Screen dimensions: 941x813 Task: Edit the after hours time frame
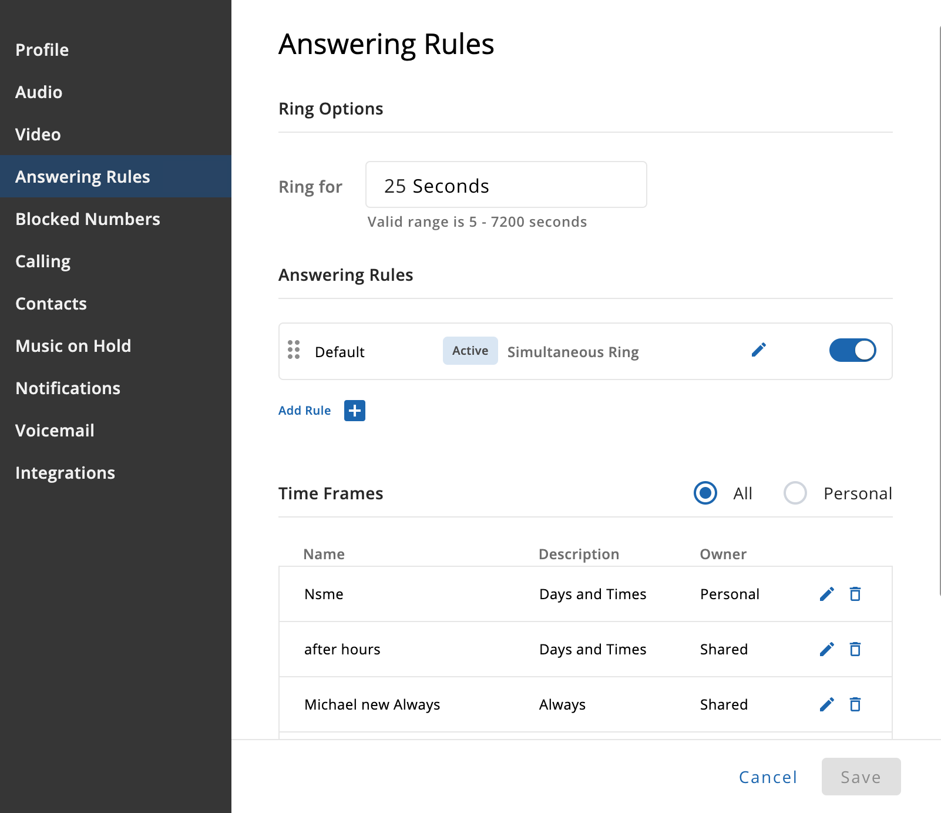click(x=827, y=649)
